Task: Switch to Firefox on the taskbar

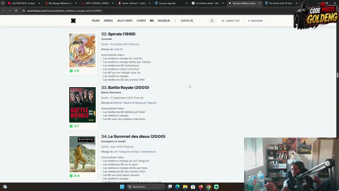Action: (201, 187)
